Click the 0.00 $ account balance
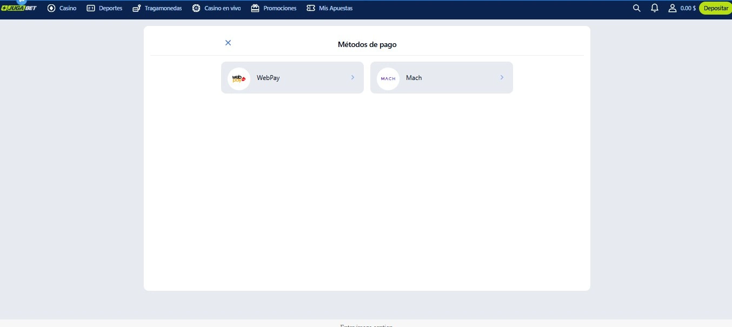732x327 pixels. click(x=688, y=8)
